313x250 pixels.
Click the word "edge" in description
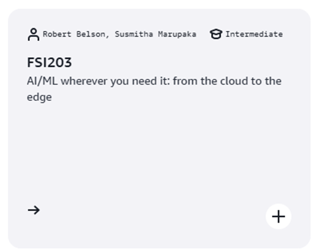click(39, 97)
